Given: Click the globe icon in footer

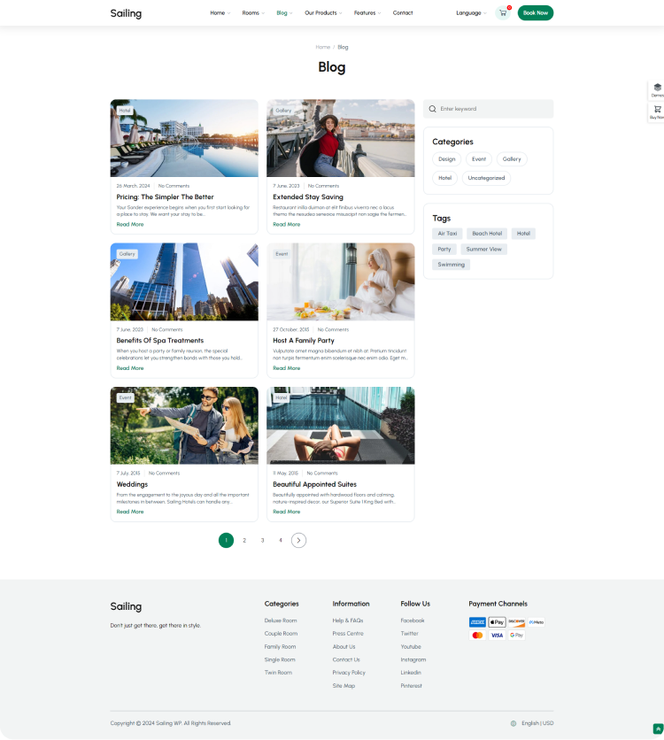Looking at the screenshot, I should tap(513, 723).
